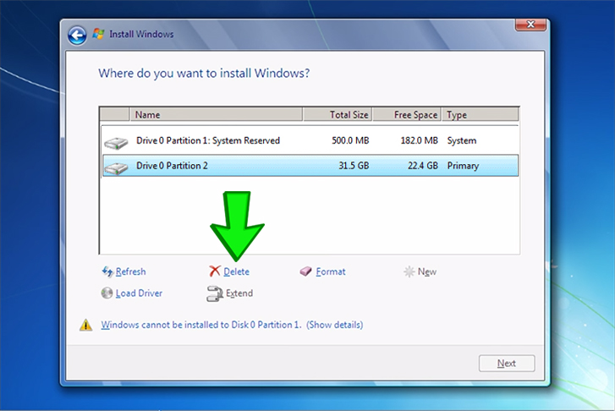Click the pink eraser Format icon
The width and height of the screenshot is (615, 411).
coord(305,271)
